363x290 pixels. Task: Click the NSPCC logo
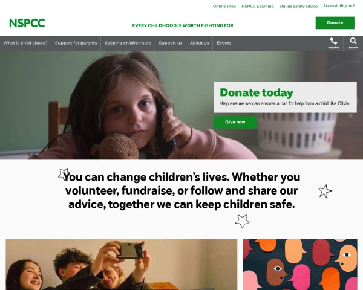click(x=27, y=23)
